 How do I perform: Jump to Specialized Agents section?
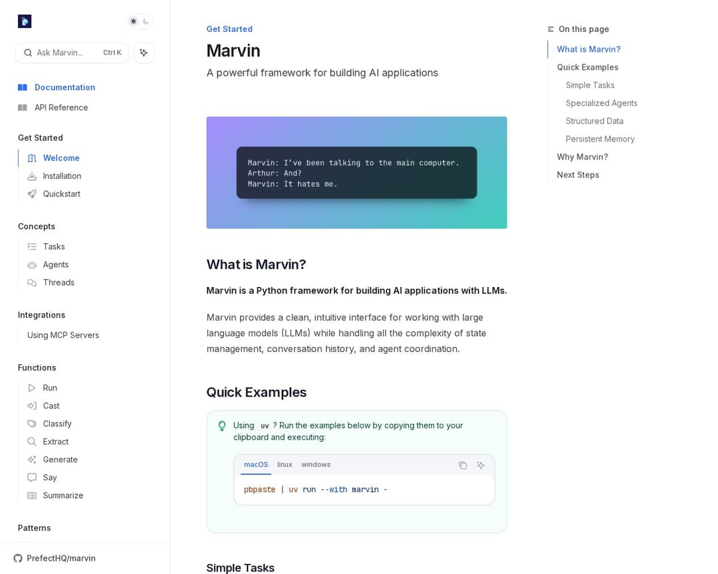tap(601, 102)
